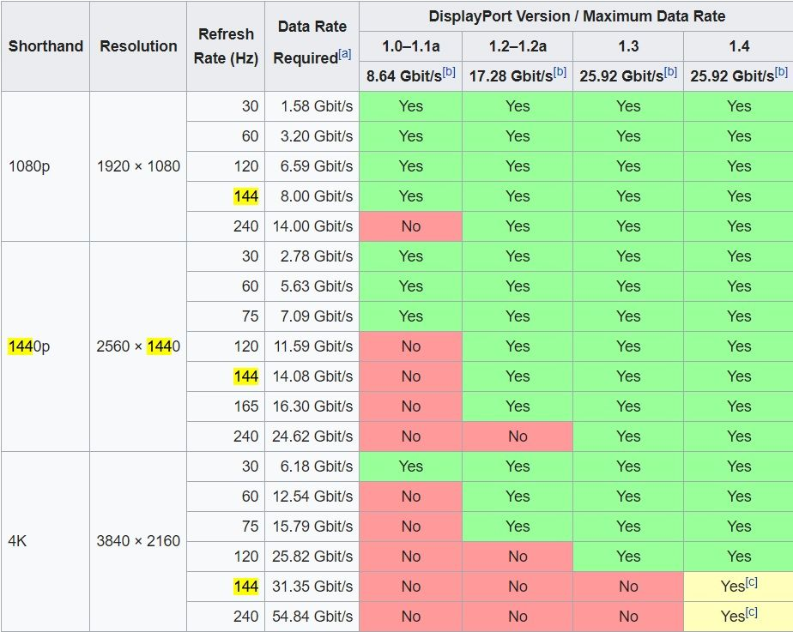Click the Refresh Rate (Hz) header
The width and height of the screenshot is (793, 632).
click(226, 46)
